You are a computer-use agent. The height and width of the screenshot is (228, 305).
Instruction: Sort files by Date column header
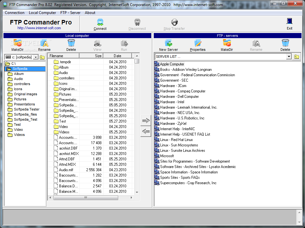click(118, 56)
